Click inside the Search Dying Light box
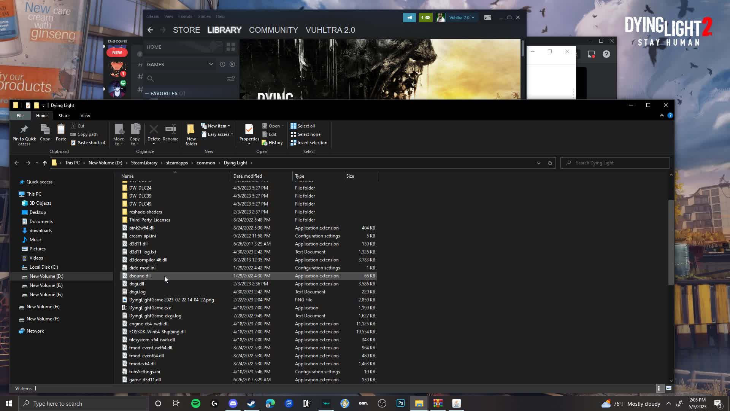730x411 pixels. [x=612, y=162]
